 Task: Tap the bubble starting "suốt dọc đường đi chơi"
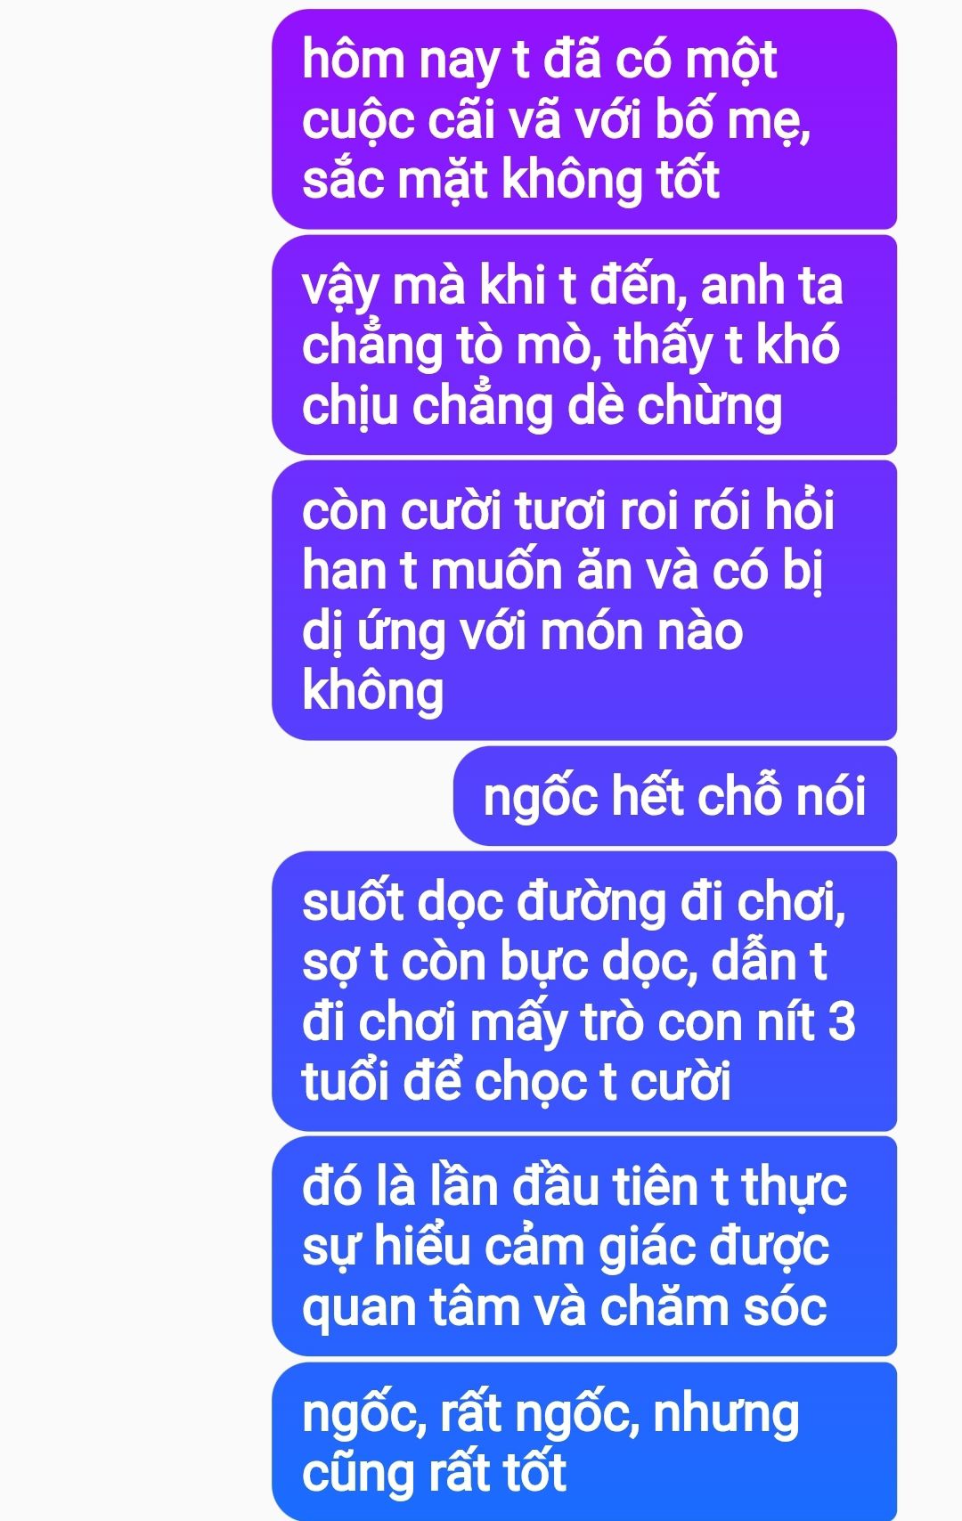pyautogui.click(x=584, y=991)
